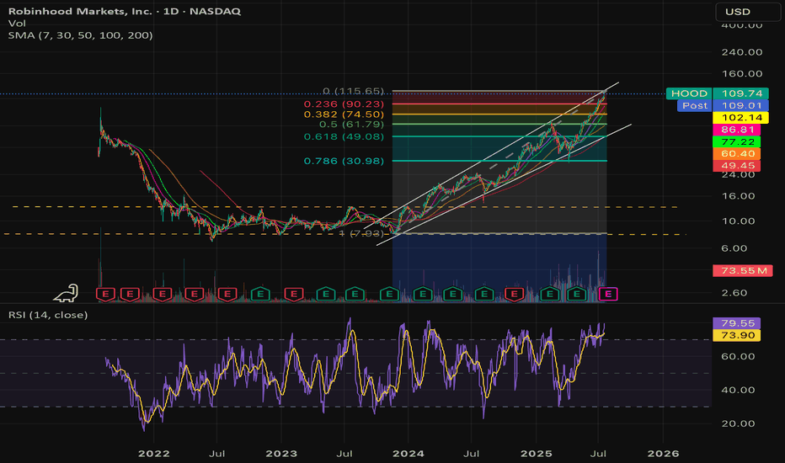Click the pink 86.81 SMA value label
This screenshot has width=785, height=463.
(737, 130)
